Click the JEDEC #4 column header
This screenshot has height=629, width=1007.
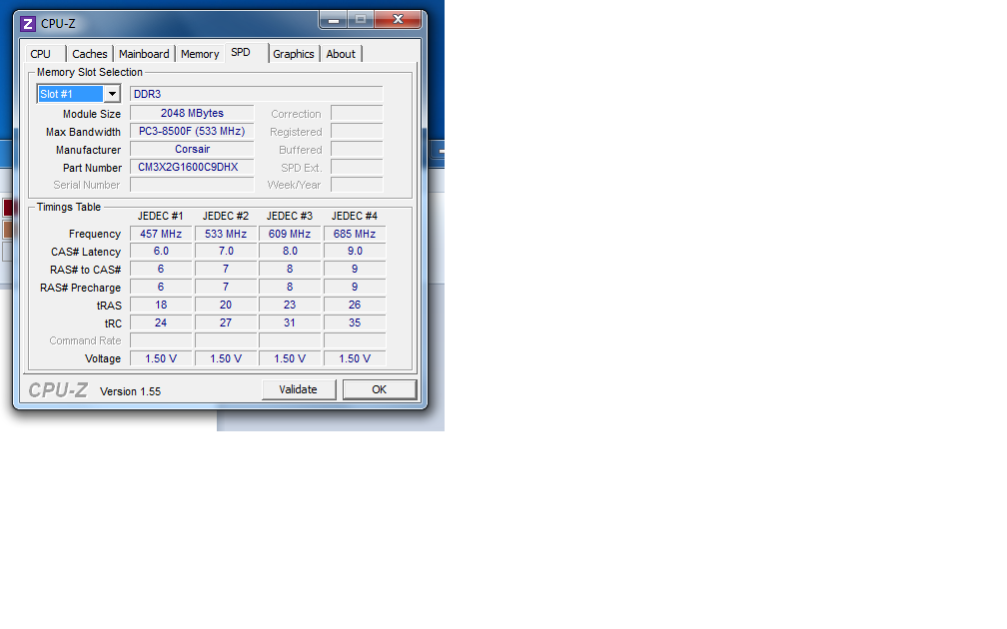click(355, 216)
